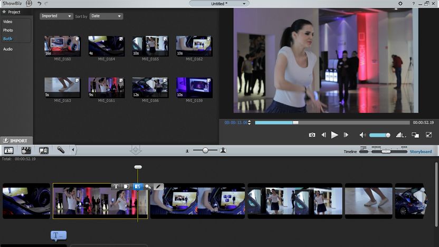Switch to Storyboard view
439x247 pixels.
click(421, 151)
